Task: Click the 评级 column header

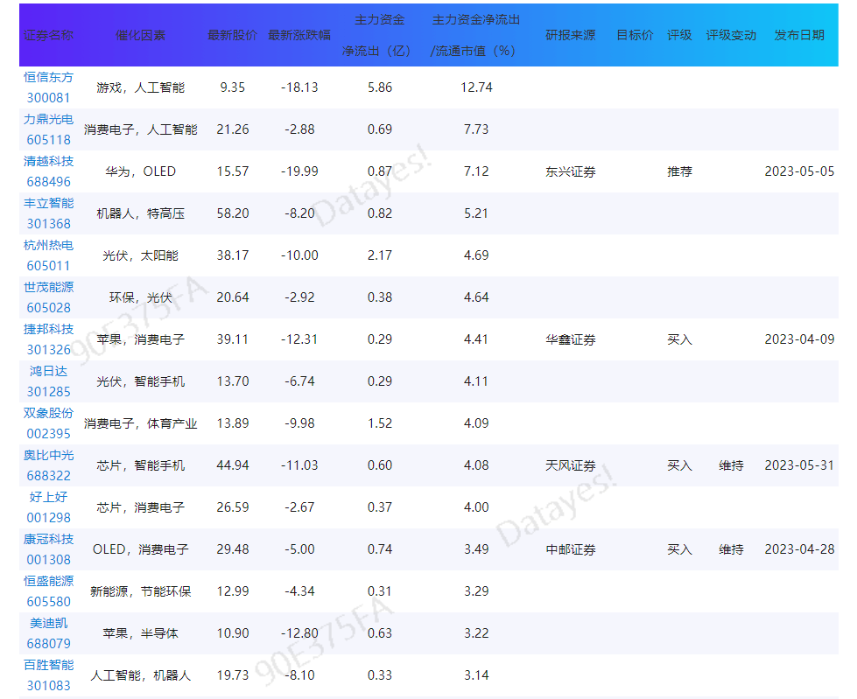Action: [x=679, y=36]
